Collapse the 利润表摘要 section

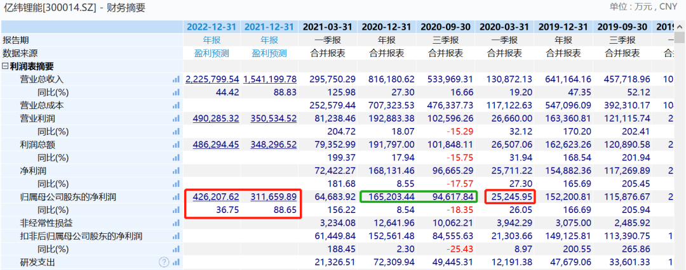coord(5,67)
